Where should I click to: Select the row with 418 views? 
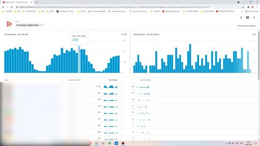(130, 106)
